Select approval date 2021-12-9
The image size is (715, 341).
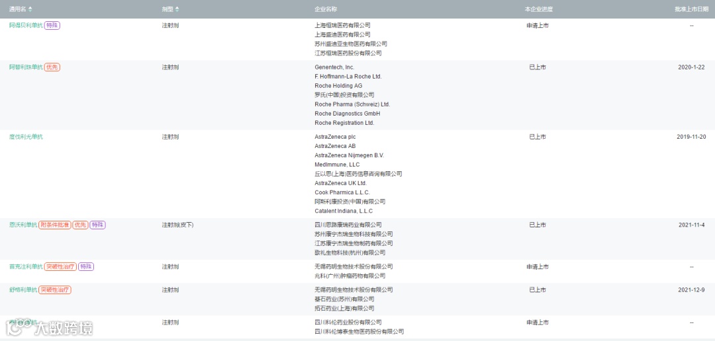coord(692,290)
